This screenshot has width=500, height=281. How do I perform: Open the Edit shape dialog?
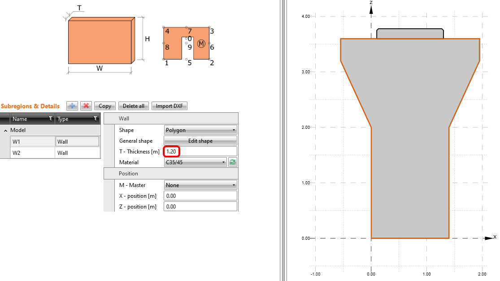pos(200,140)
